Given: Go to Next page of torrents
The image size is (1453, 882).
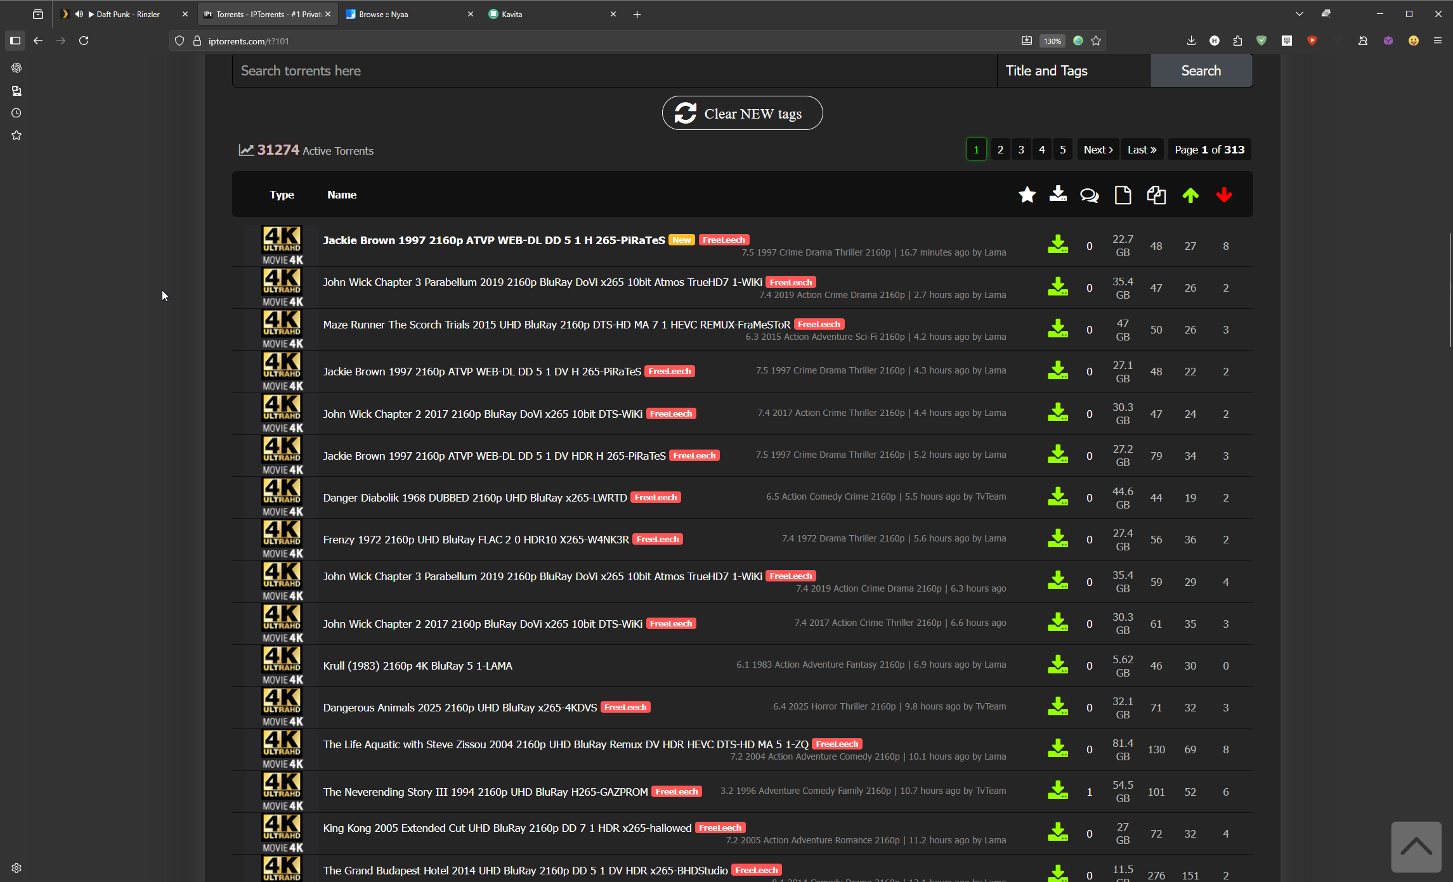Looking at the screenshot, I should pos(1097,150).
